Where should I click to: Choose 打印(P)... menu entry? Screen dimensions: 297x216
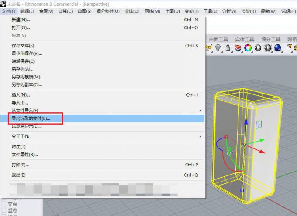pyautogui.click(x=102, y=165)
